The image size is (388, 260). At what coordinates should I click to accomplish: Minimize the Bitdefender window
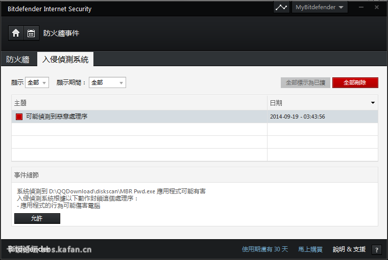(361, 7)
